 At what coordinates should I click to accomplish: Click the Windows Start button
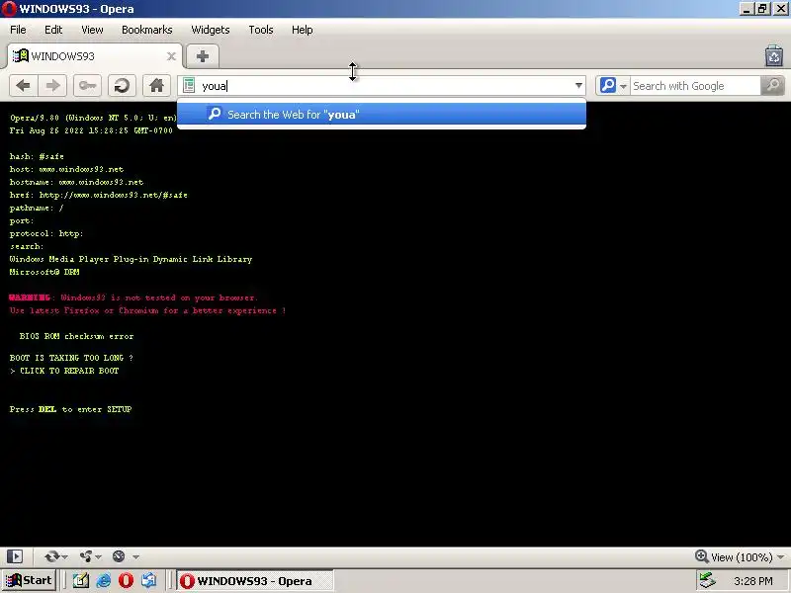[x=30, y=580]
